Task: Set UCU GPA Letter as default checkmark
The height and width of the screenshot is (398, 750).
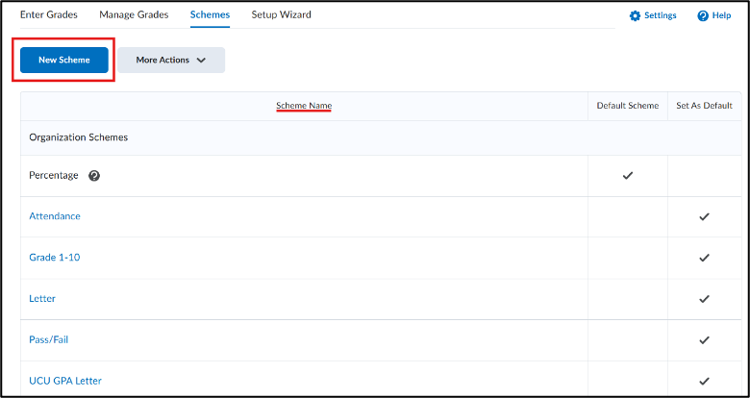Action: pos(704,382)
